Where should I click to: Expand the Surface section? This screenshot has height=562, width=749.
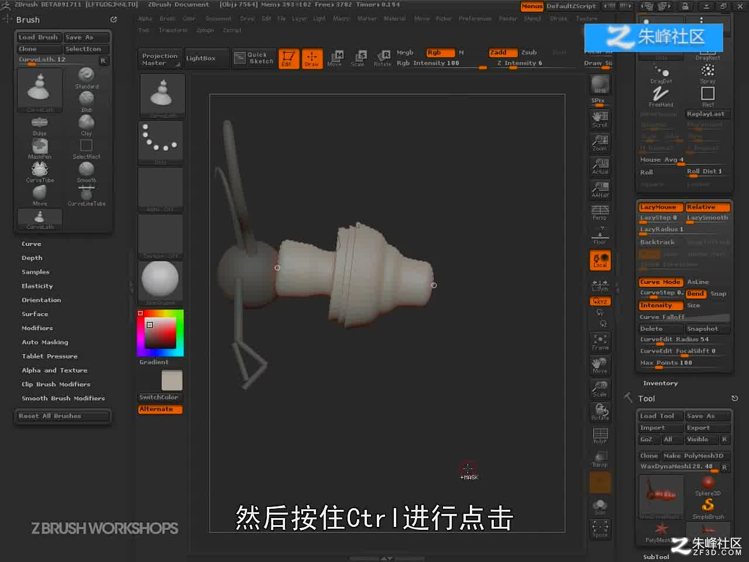pos(35,314)
